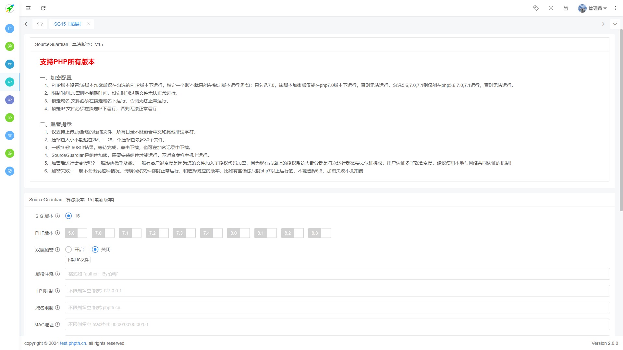The width and height of the screenshot is (623, 350).
Task: Open the shopping cart sidebar icon
Action: coord(9,135)
